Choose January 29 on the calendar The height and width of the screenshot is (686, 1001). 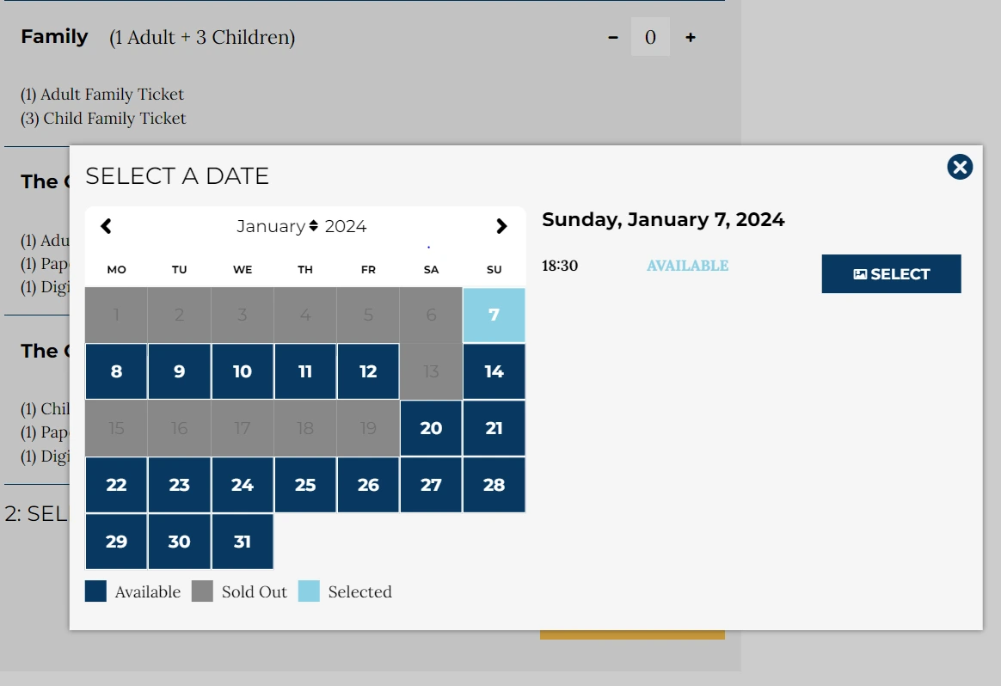[116, 542]
